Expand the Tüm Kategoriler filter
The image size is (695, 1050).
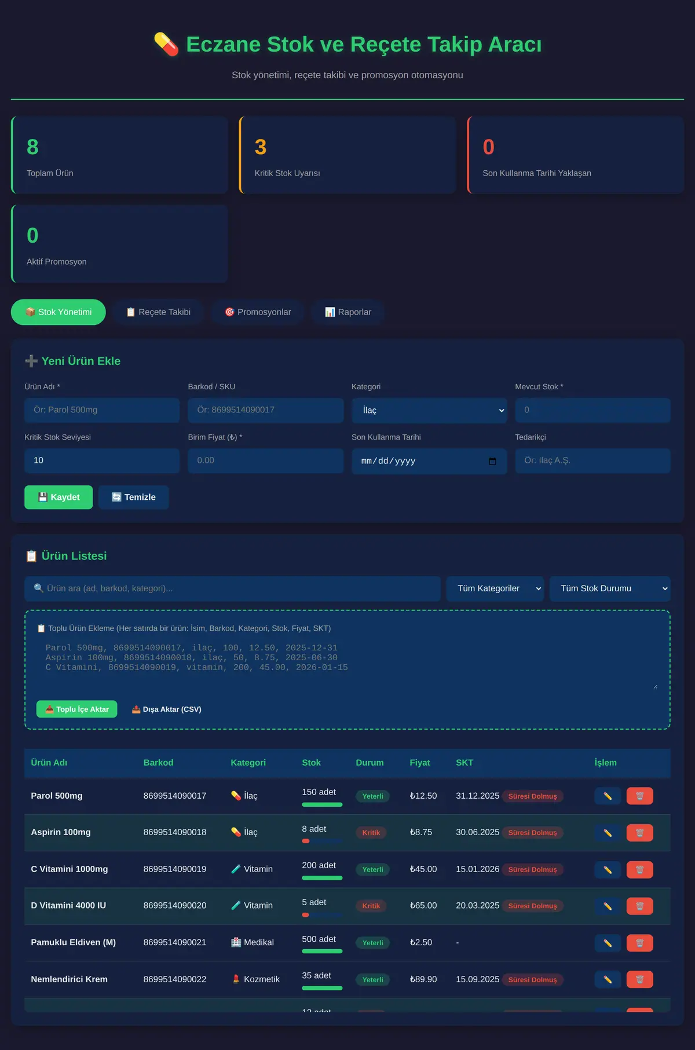click(495, 588)
